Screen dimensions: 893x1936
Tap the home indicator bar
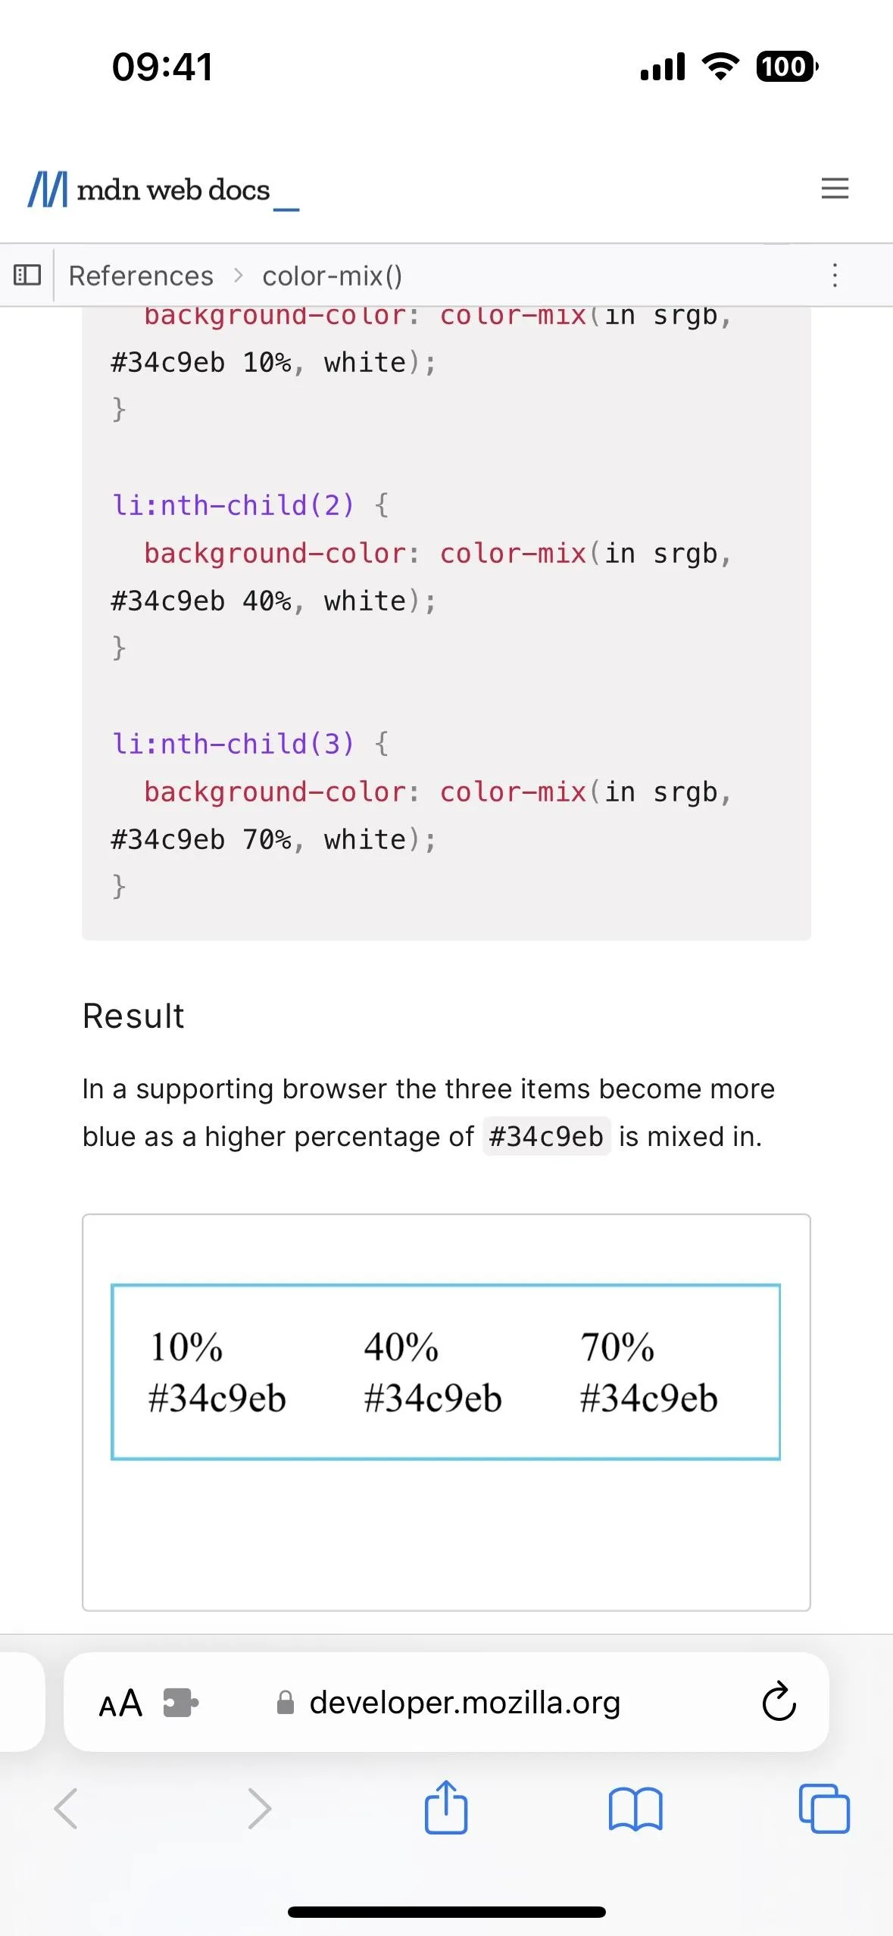[446, 1912]
